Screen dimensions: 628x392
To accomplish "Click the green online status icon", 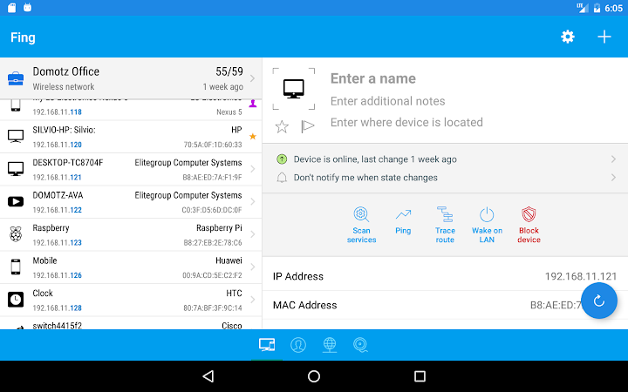I will coord(282,159).
